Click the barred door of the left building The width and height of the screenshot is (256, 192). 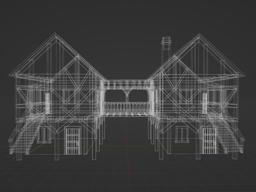point(73,141)
